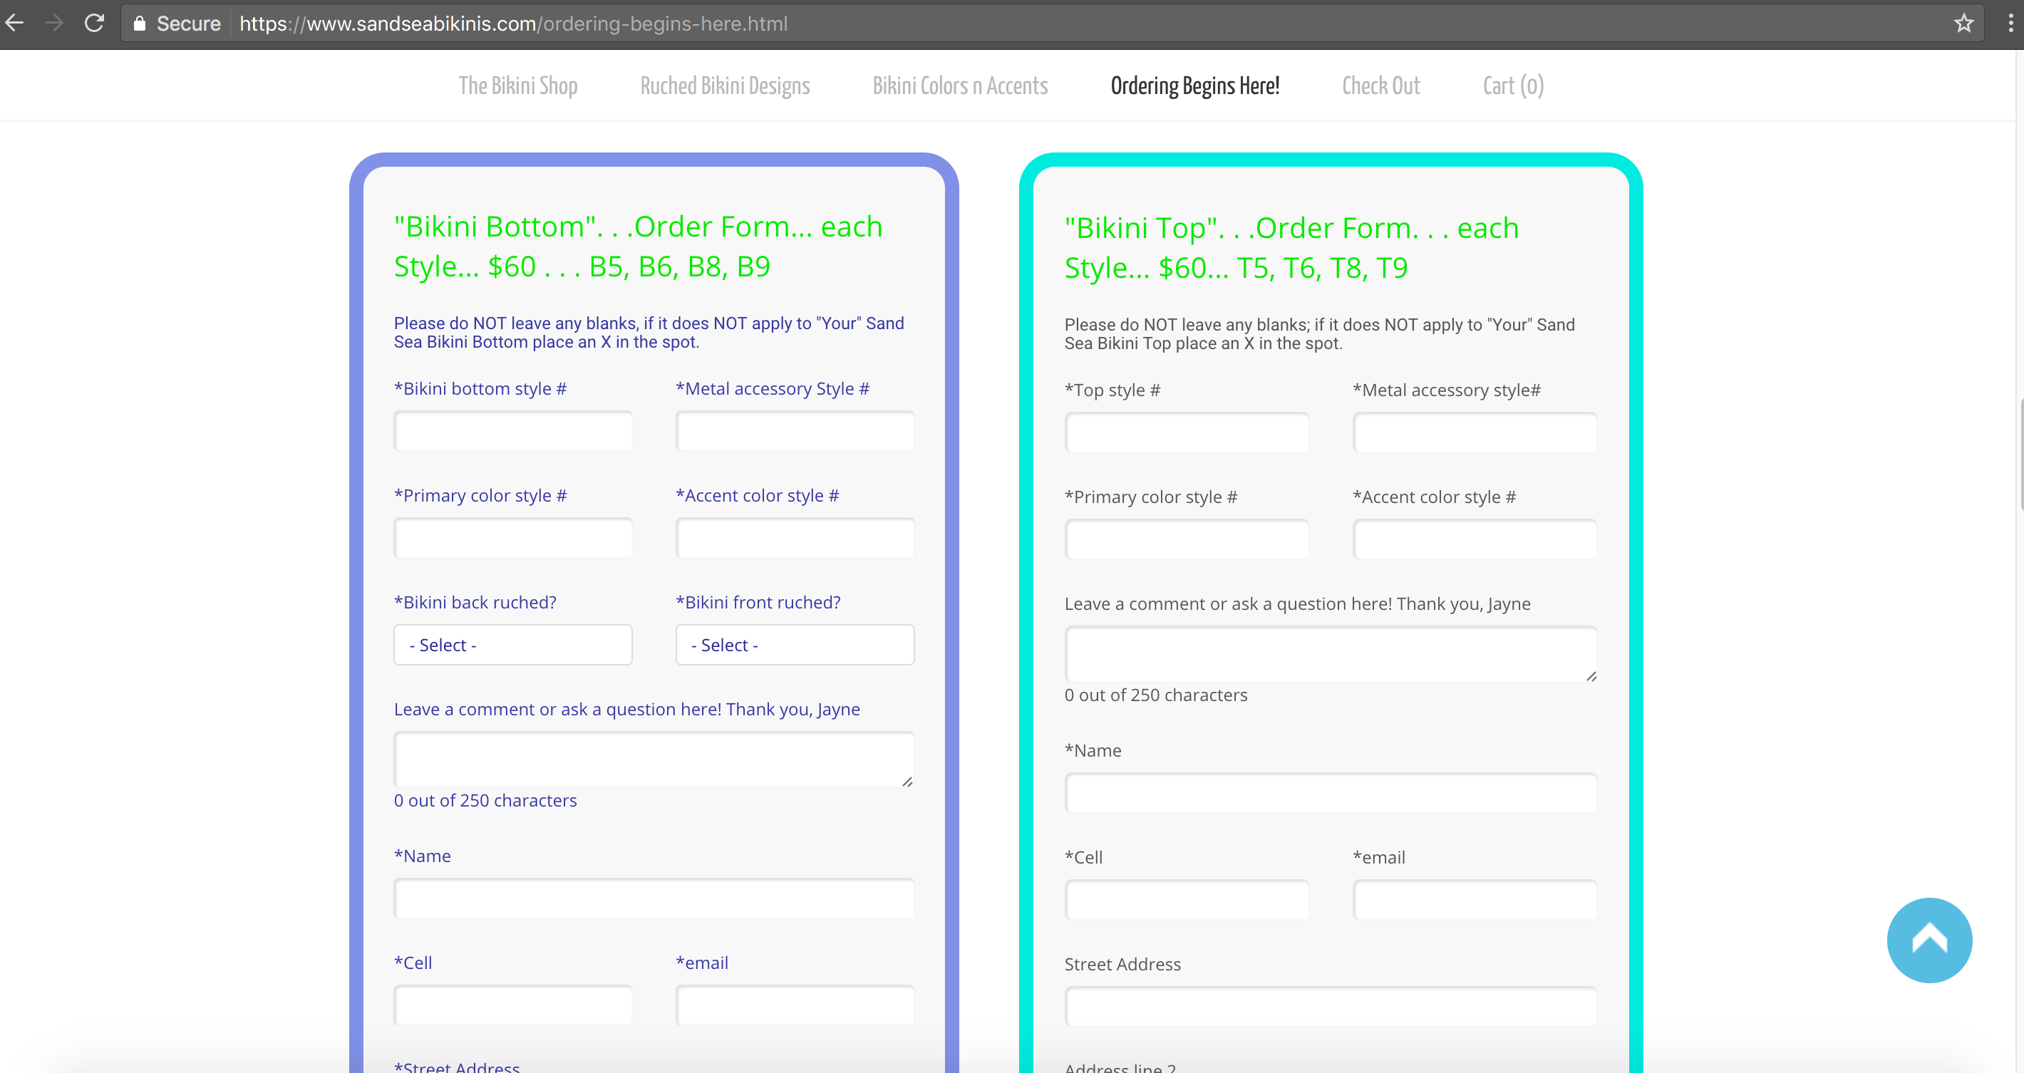Click top form email field

coord(1474,899)
